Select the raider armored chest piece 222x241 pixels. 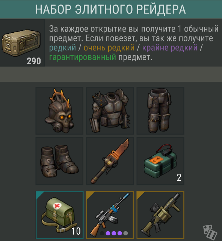(110, 111)
